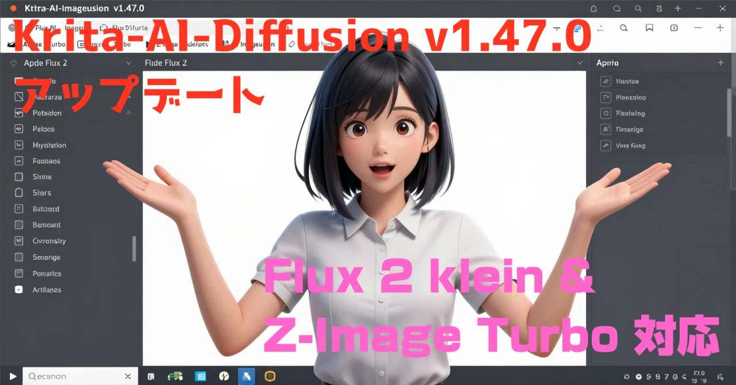Viewport: 736px width, 385px height.
Task: Click the play arrow button at taskbar left
Action: point(13,376)
